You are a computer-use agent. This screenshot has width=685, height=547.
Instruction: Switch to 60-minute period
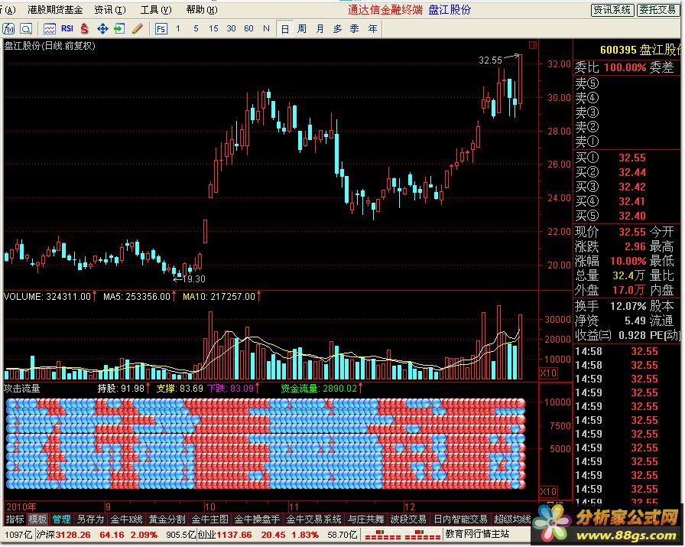click(248, 29)
